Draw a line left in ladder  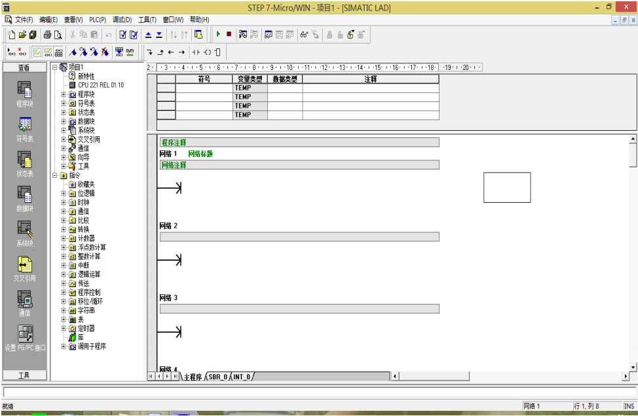pyautogui.click(x=171, y=52)
